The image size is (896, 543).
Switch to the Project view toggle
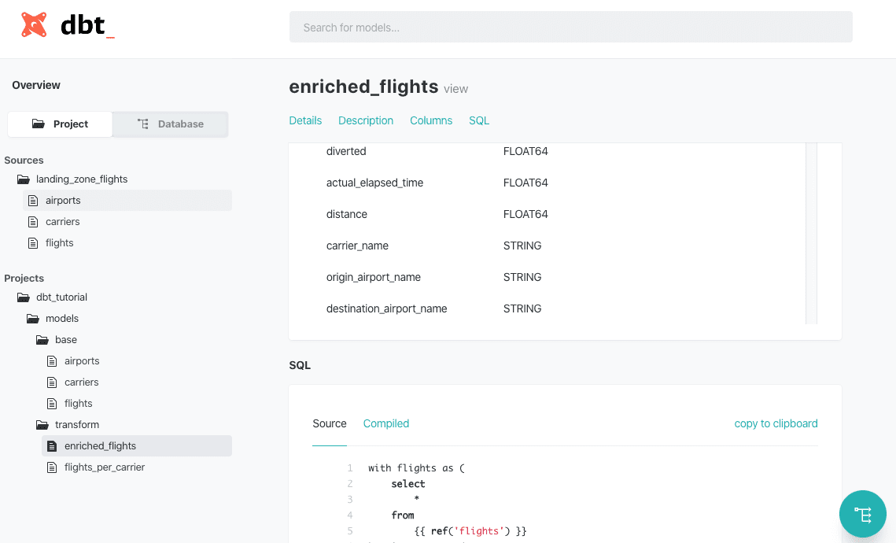pos(60,124)
